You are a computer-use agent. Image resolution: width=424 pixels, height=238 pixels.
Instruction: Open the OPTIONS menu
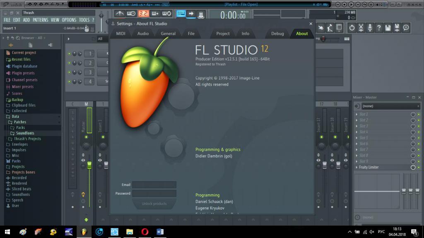pos(69,20)
